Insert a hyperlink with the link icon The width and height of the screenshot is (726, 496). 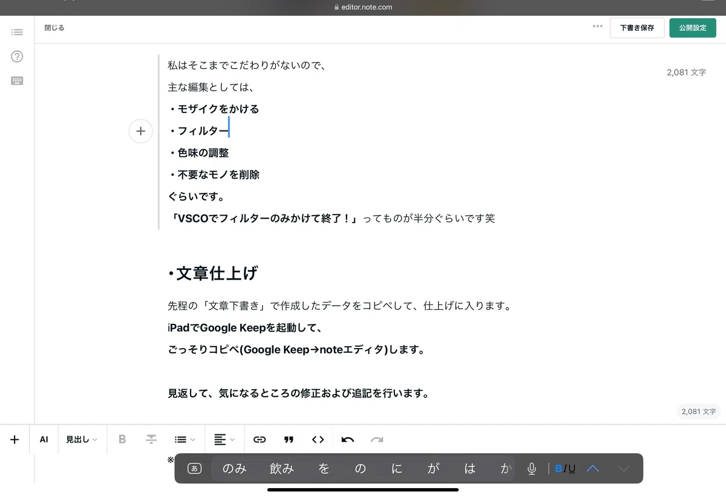point(260,440)
